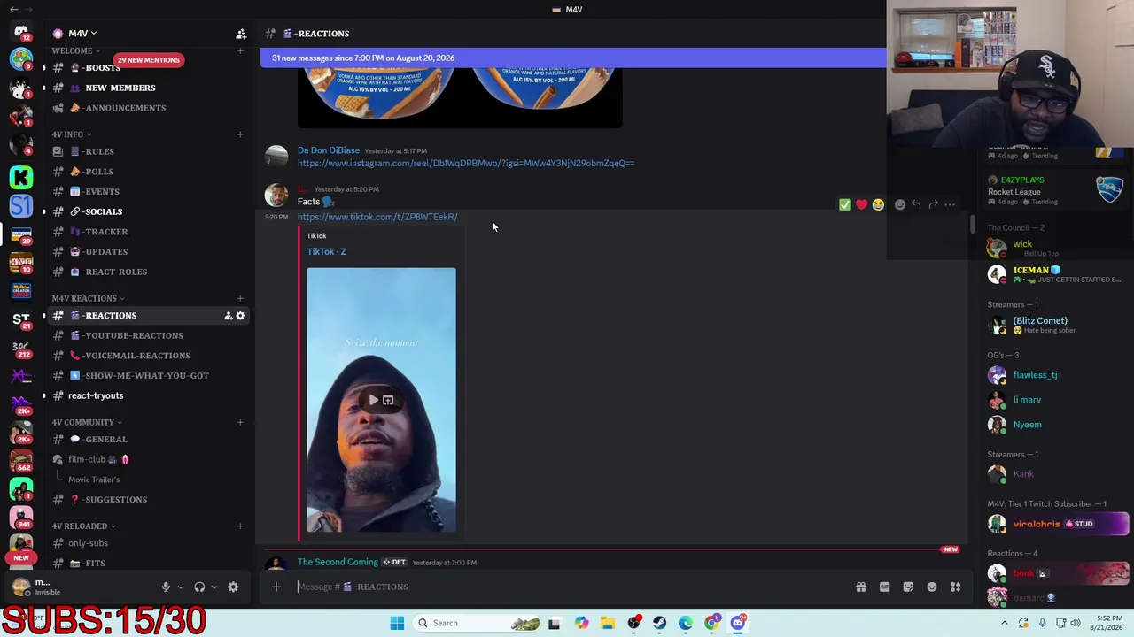Click the plus attachment button
This screenshot has width=1134, height=637.
(276, 587)
